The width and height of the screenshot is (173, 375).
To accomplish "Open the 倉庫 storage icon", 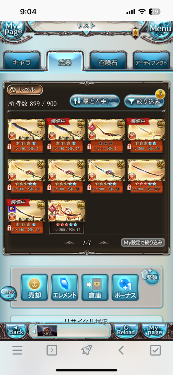I will click(x=95, y=287).
